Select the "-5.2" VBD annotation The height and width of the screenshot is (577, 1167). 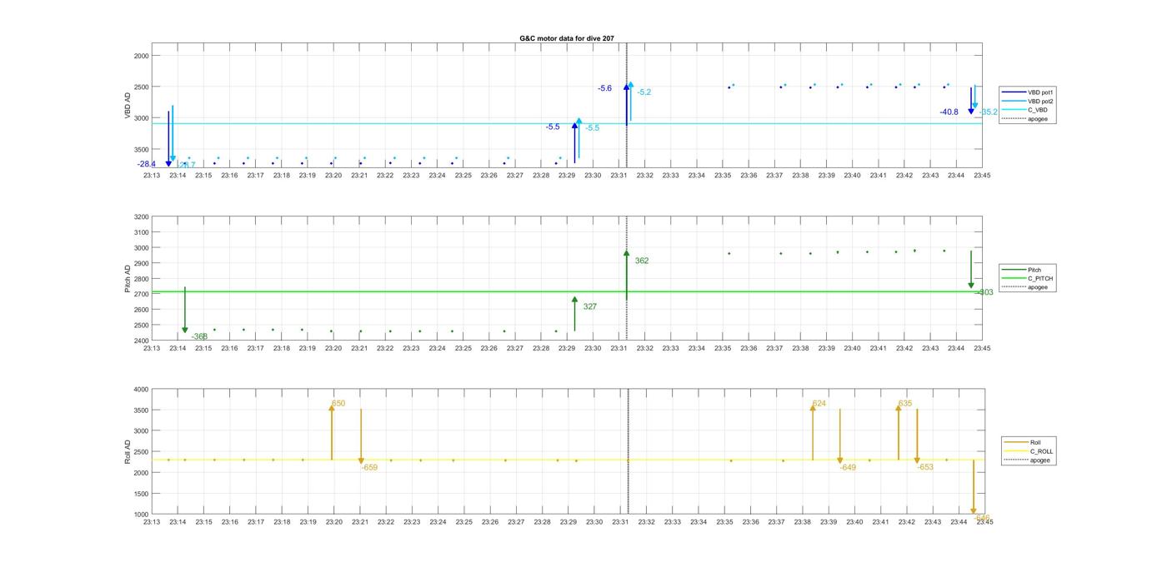[644, 92]
